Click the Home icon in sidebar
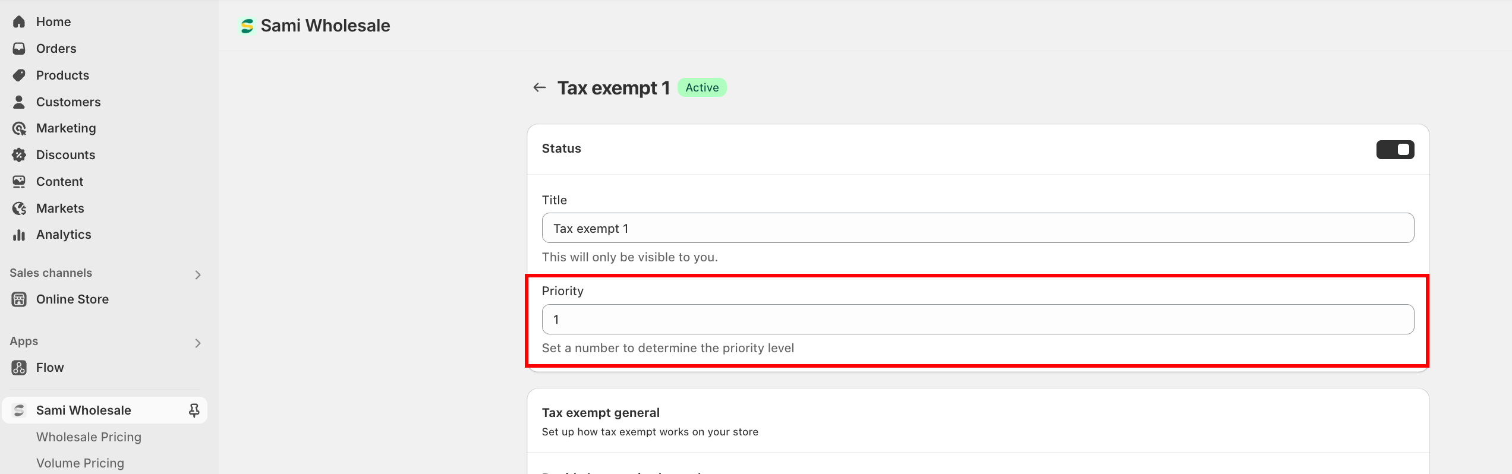Screen dimensions: 1512x474 pos(19,22)
